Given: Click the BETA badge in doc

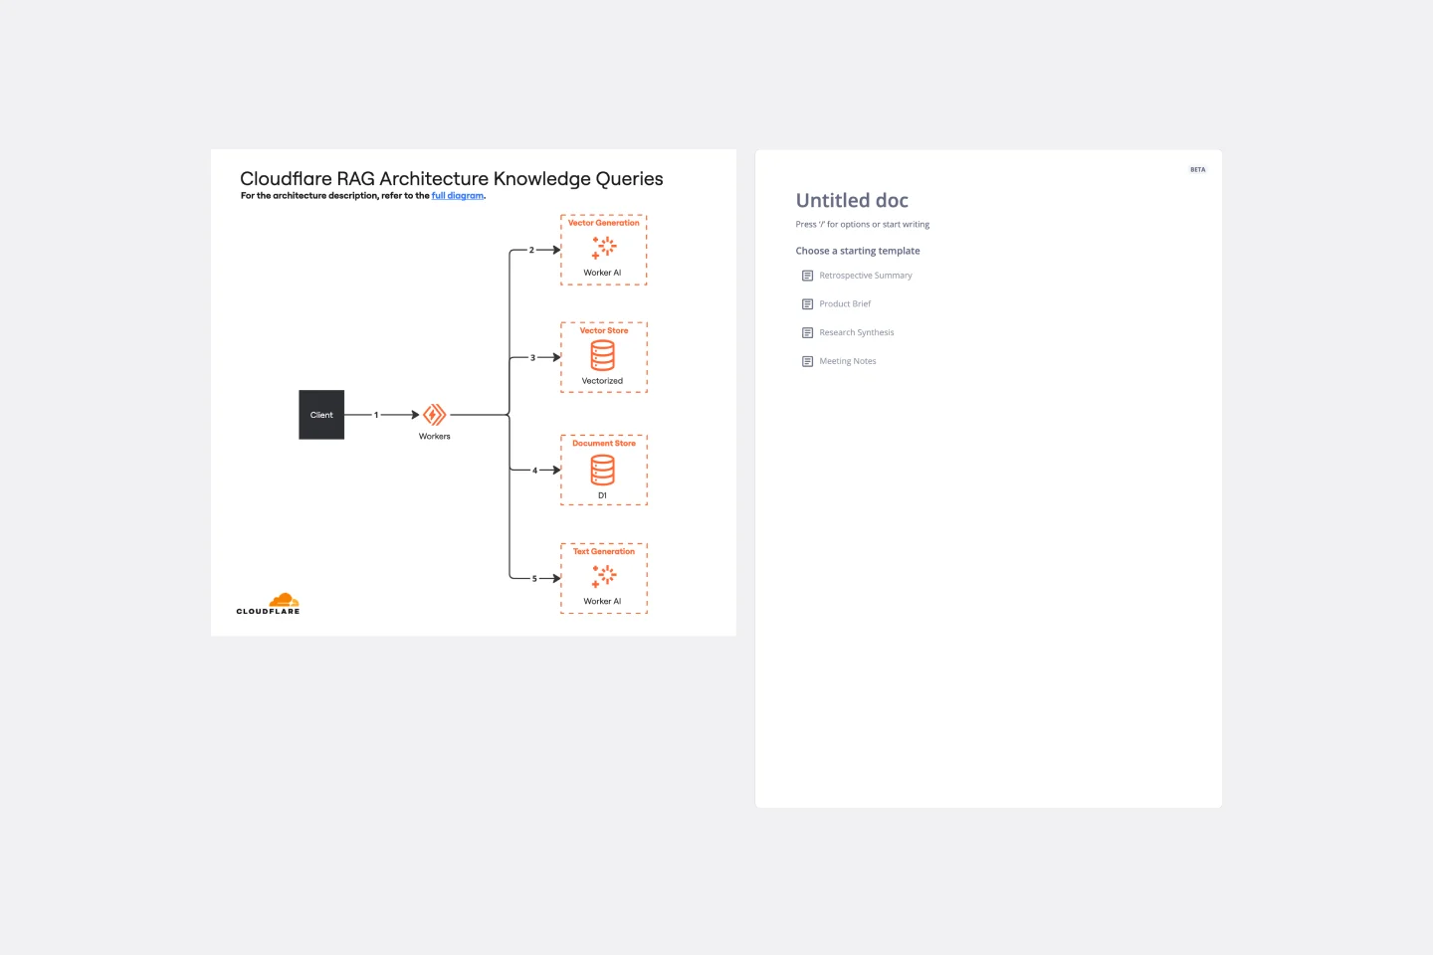Looking at the screenshot, I should pyautogui.click(x=1198, y=170).
